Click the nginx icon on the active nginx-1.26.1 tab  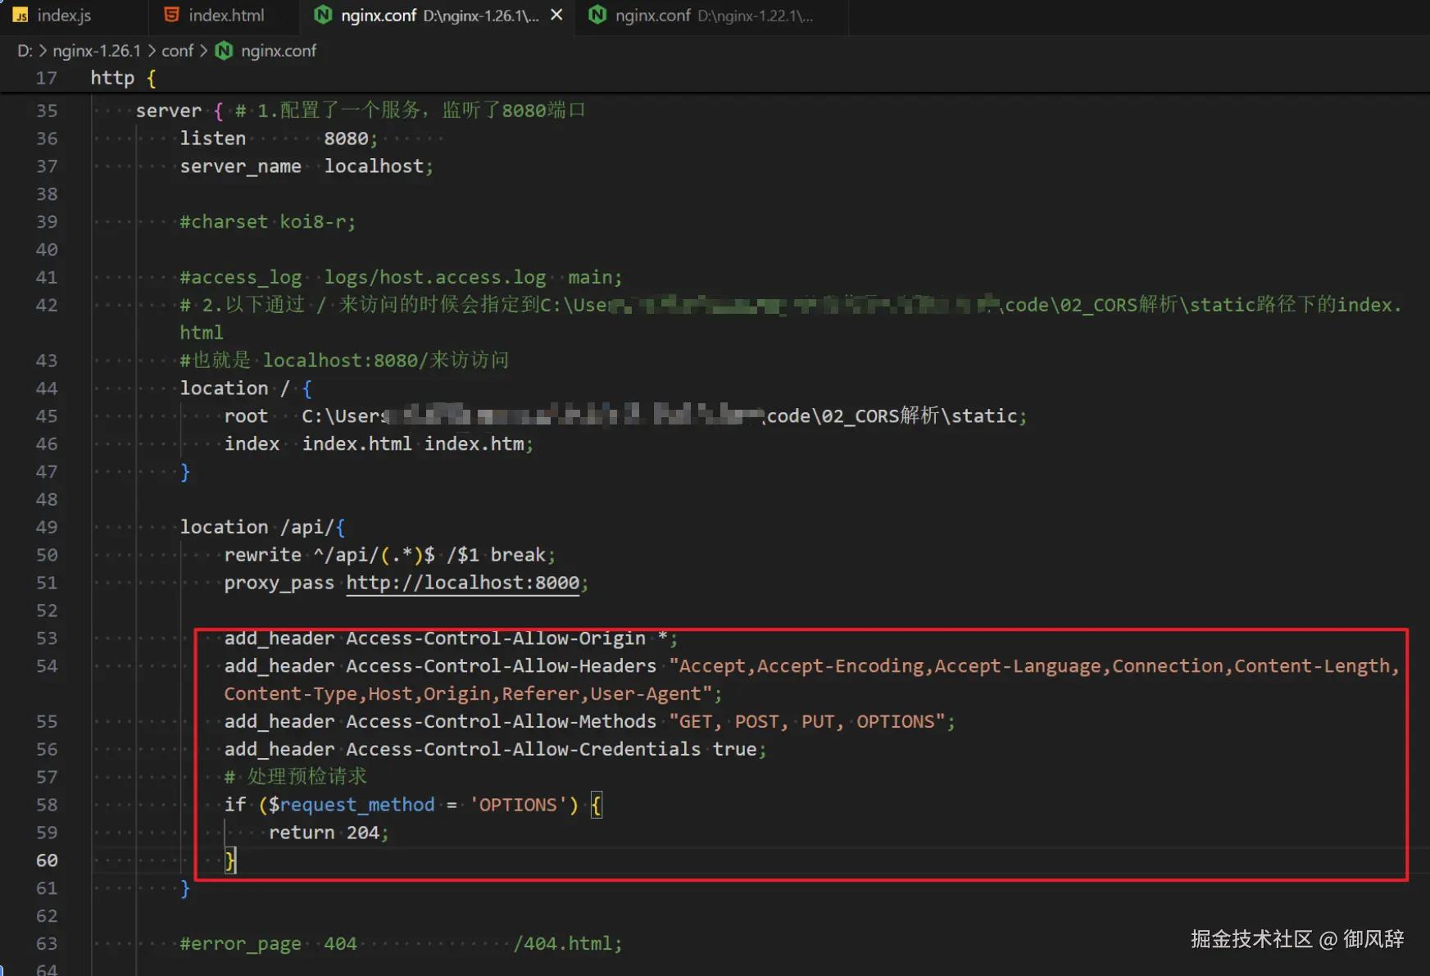point(324,15)
